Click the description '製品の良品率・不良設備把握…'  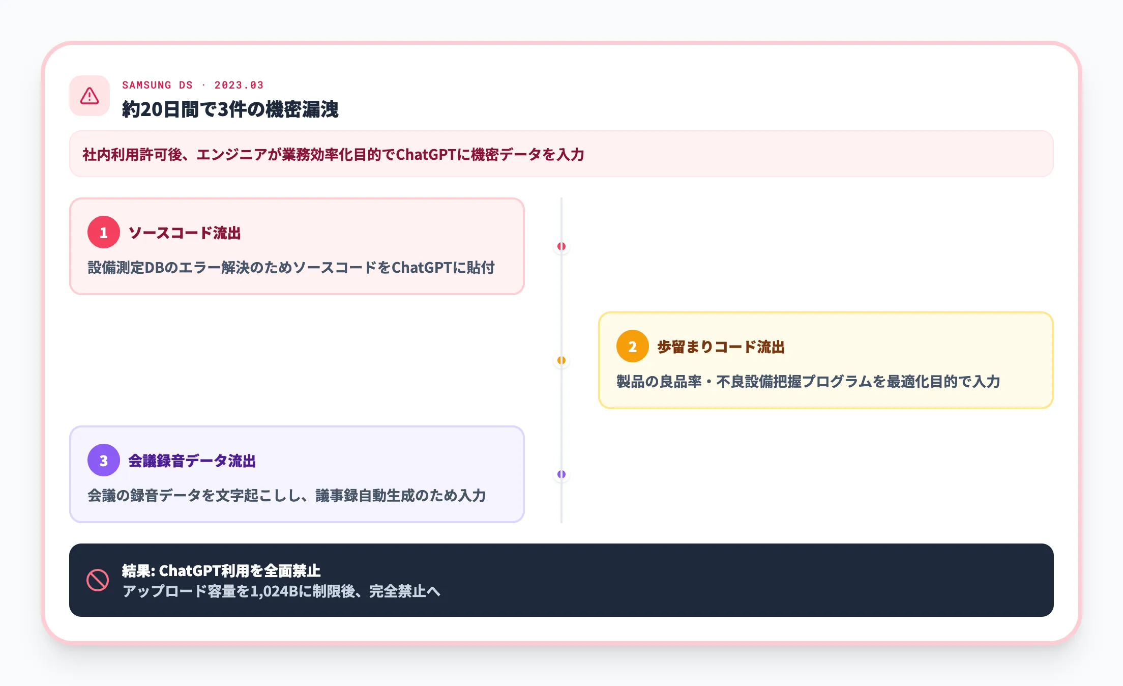(x=808, y=381)
